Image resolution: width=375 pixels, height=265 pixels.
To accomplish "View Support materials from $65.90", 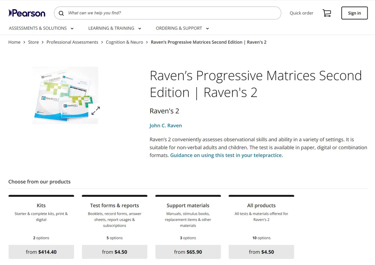I will [188, 252].
